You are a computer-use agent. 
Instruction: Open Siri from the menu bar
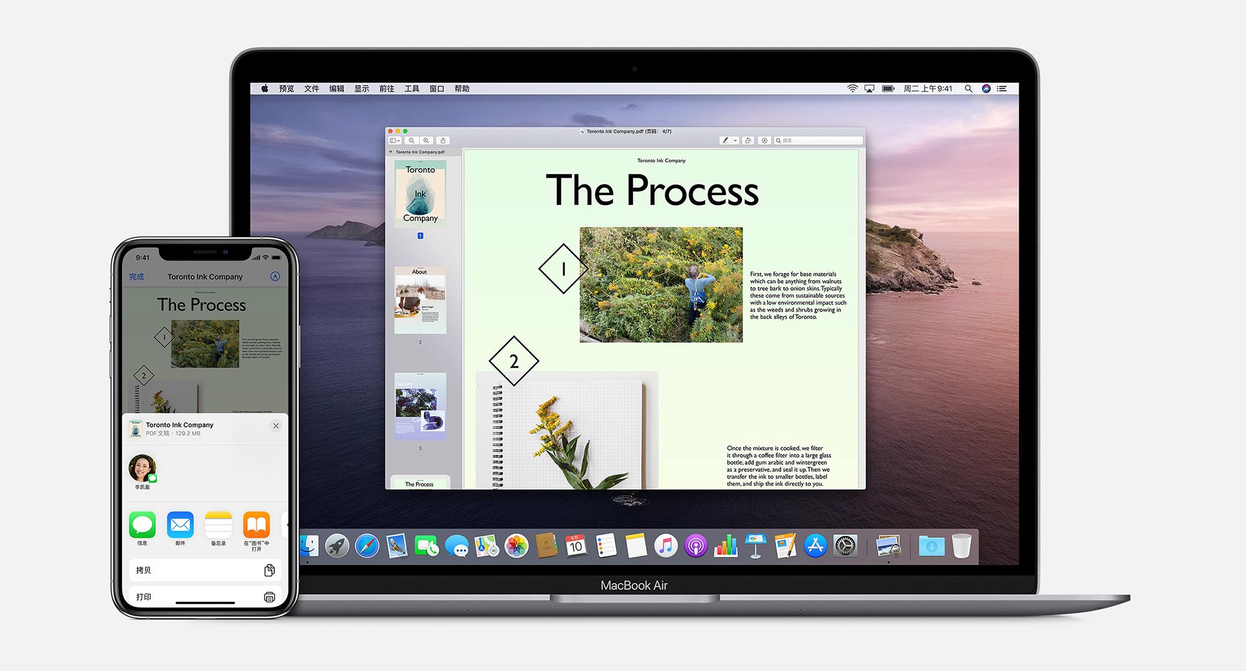(986, 88)
